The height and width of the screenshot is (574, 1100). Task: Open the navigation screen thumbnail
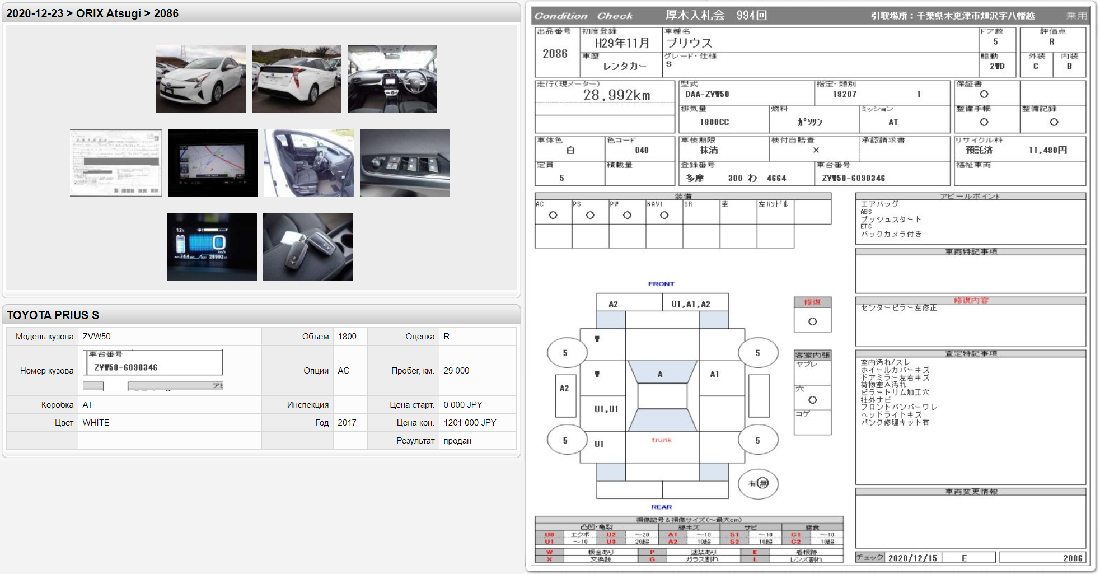point(213,163)
